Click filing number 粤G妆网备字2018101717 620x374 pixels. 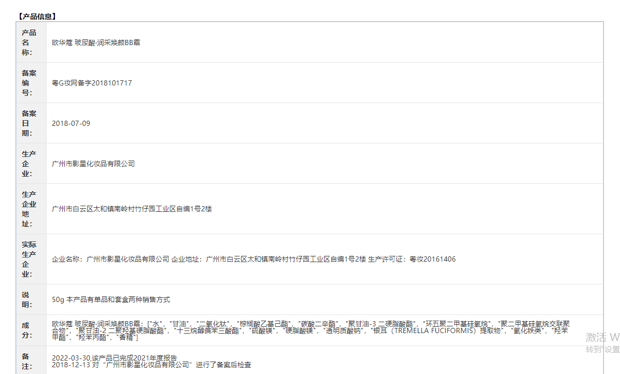[x=92, y=83]
